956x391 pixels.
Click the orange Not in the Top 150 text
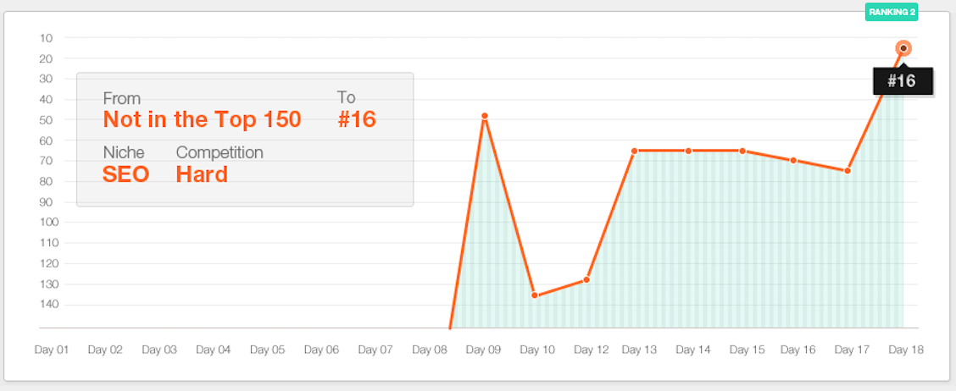(x=203, y=119)
